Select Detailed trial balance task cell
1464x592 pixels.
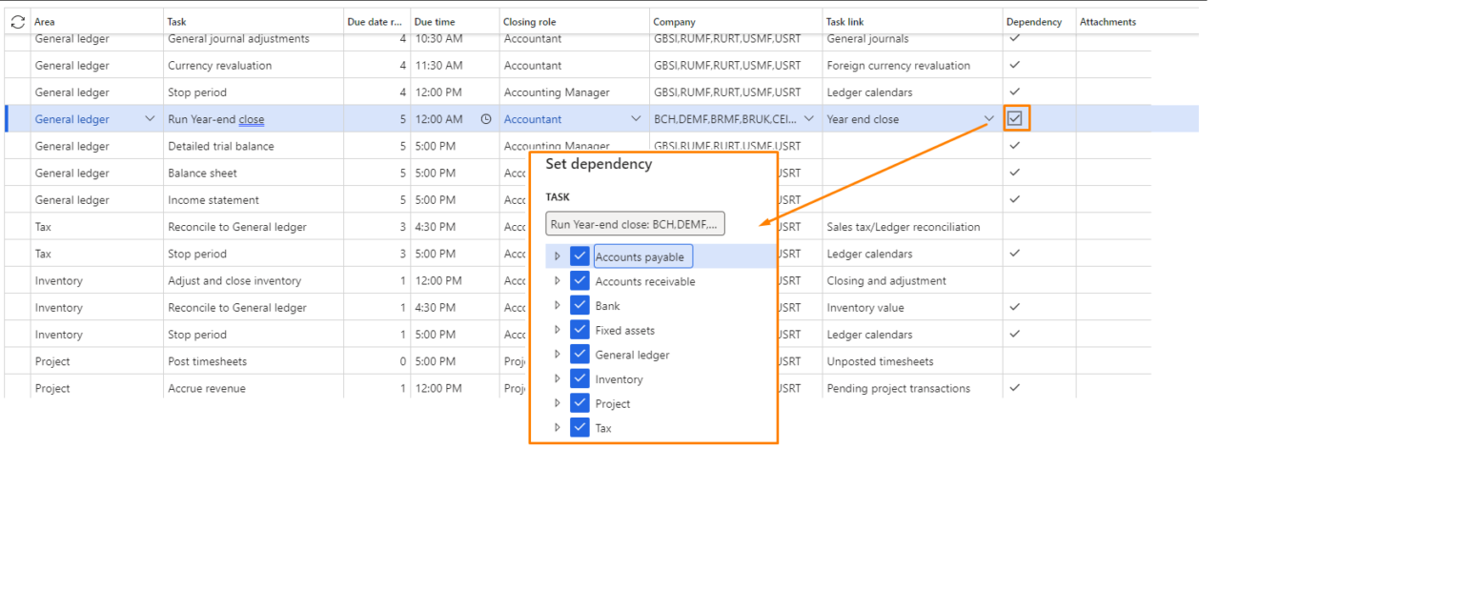coord(254,146)
